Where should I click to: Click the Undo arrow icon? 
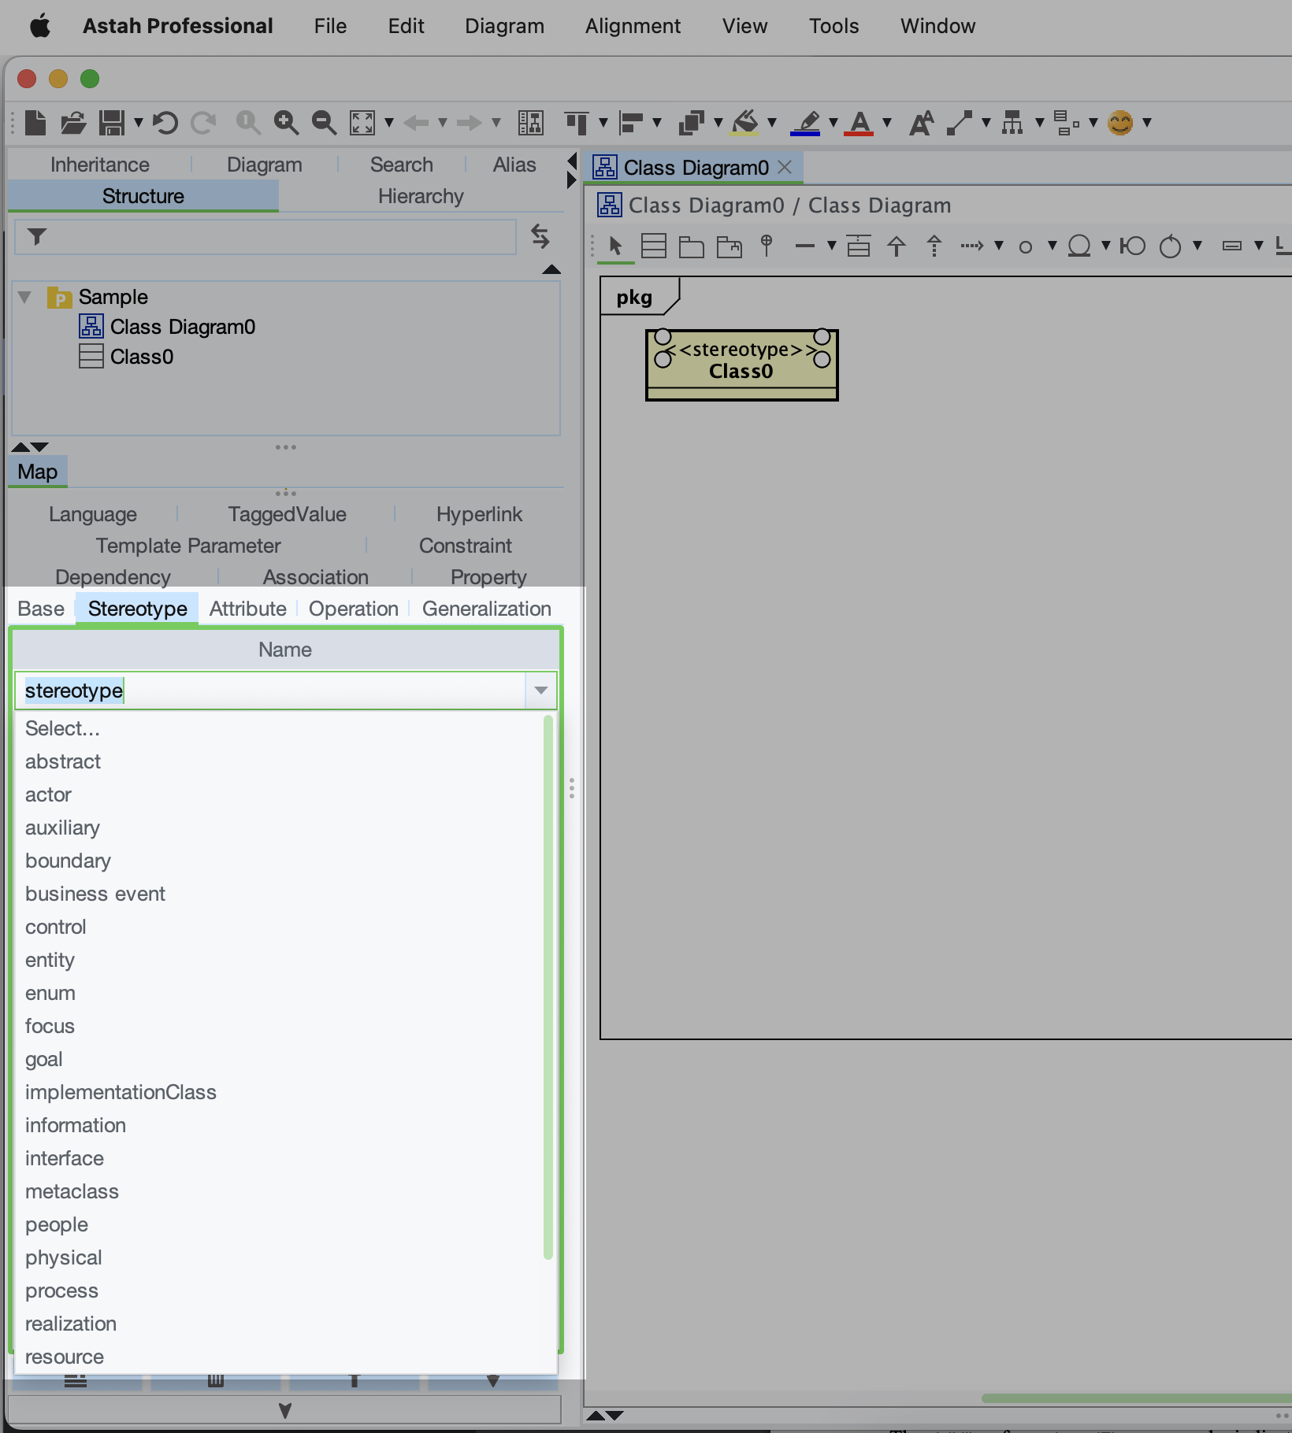click(x=165, y=123)
